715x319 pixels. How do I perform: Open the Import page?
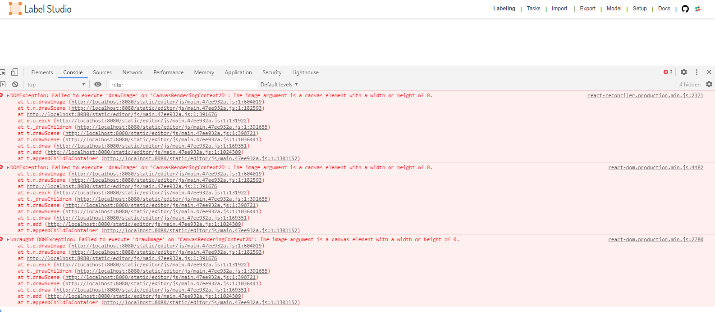559,9
